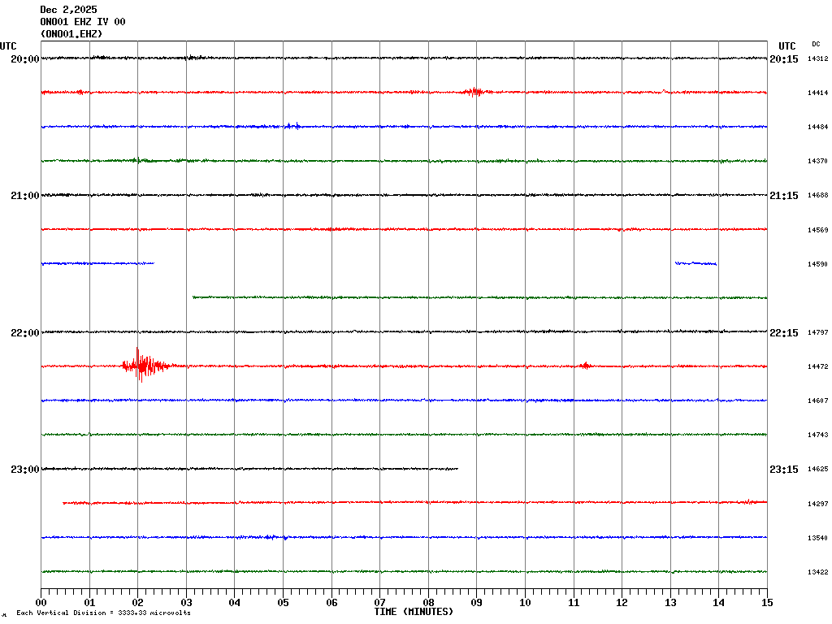Click the Dec 2,2025 date header

(x=68, y=10)
